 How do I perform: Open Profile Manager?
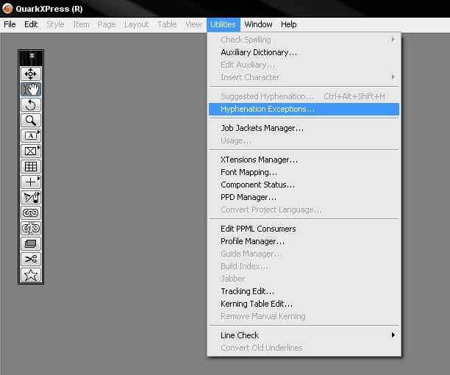[x=304, y=241]
